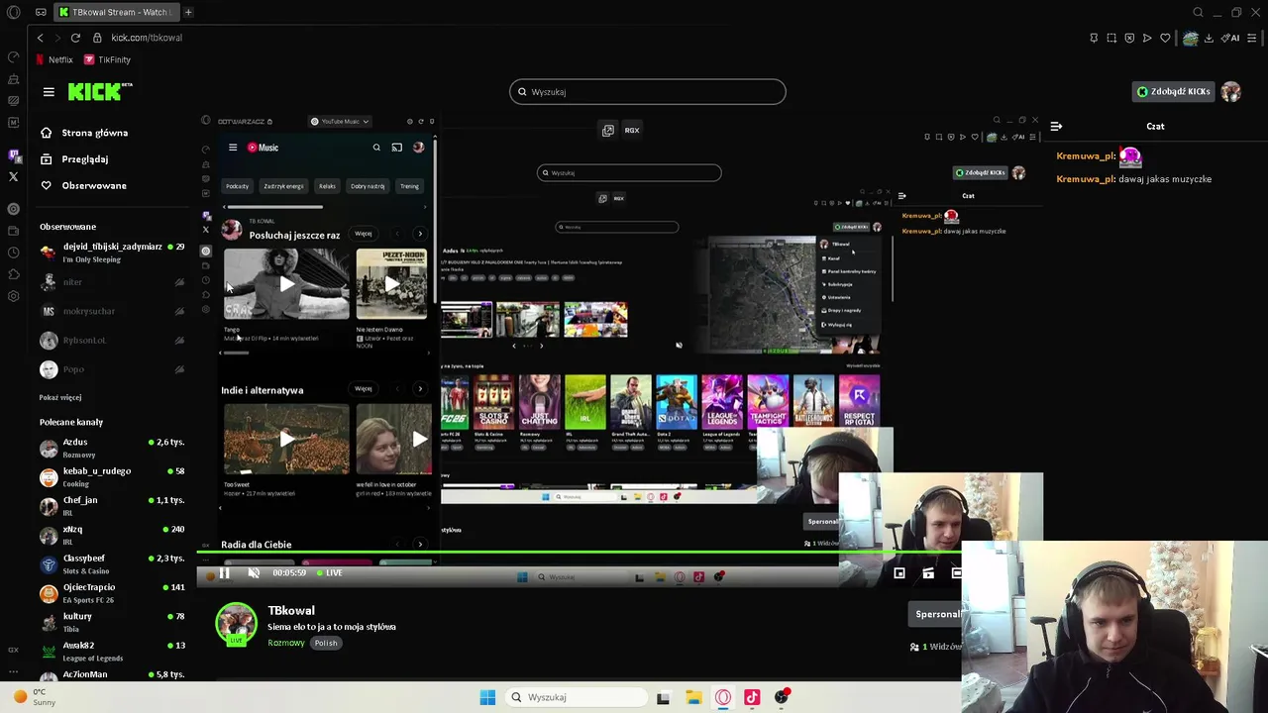Click the KICK beta logo

[x=99, y=91]
